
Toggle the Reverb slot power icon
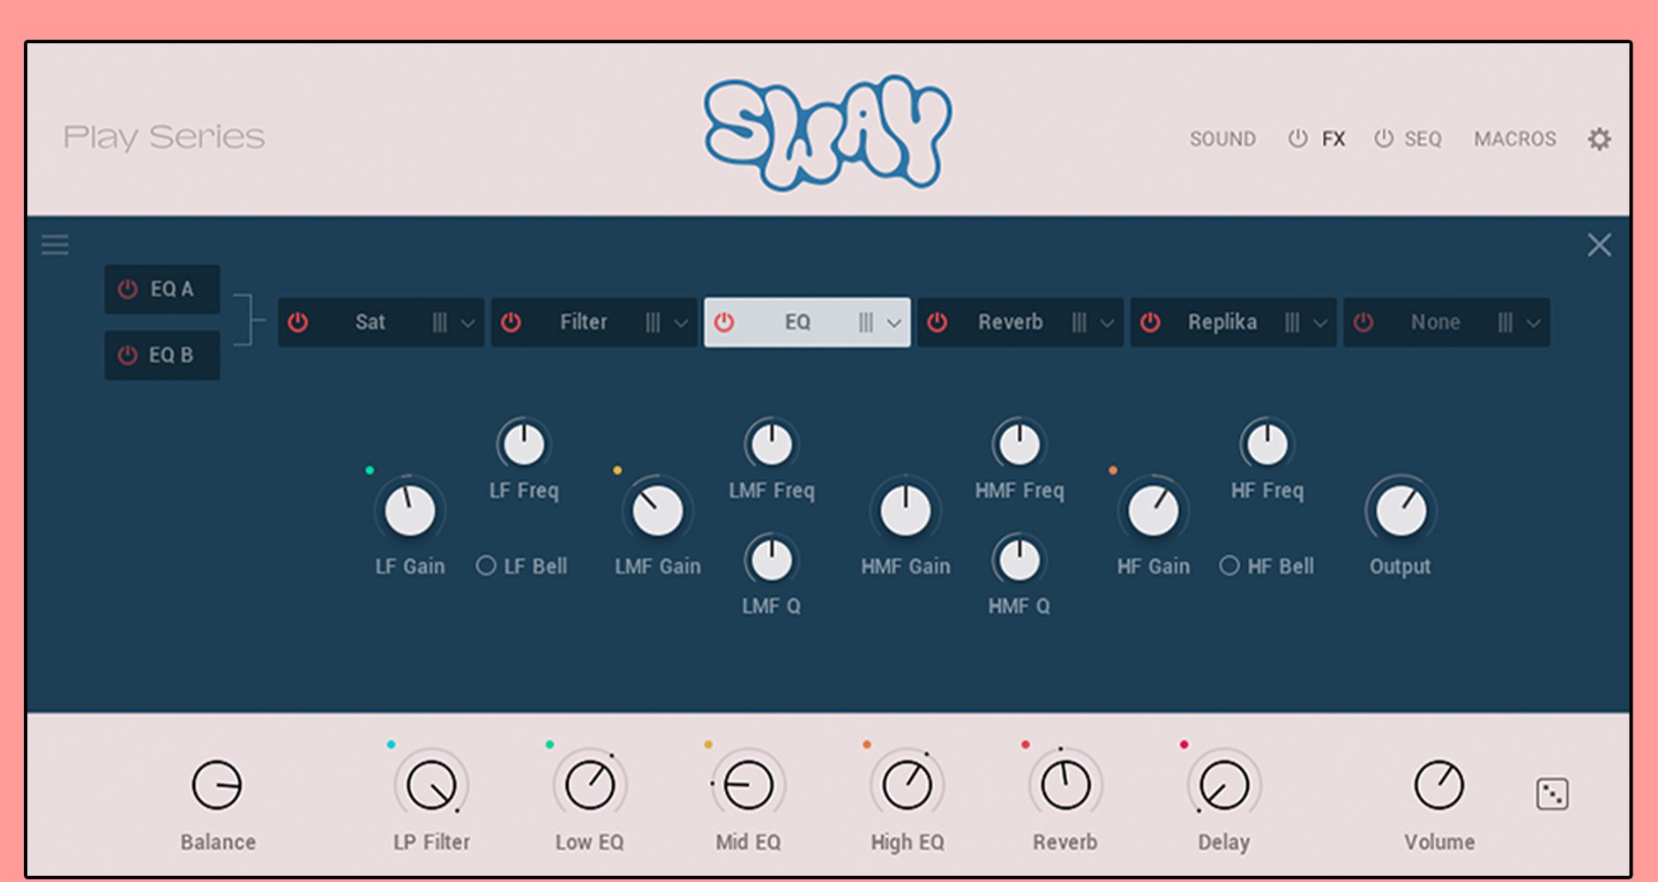point(937,322)
